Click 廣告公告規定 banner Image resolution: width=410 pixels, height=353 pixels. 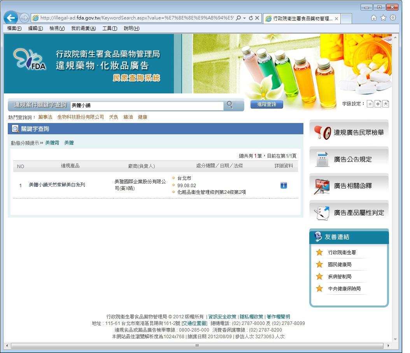(349, 159)
